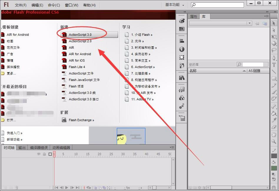The image size is (279, 191).
Task: Open 文件(F) menu
Action: [x=21, y=5]
